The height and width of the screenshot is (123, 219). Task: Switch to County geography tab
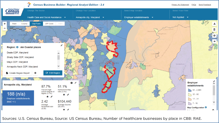pyautogui.click(x=24, y=24)
